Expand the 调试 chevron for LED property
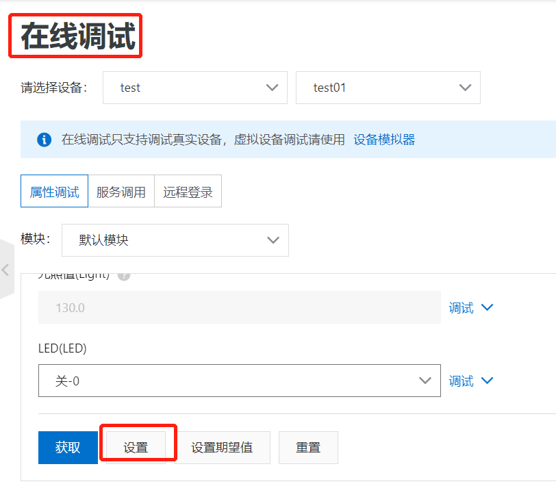The width and height of the screenshot is (556, 486). coord(487,381)
